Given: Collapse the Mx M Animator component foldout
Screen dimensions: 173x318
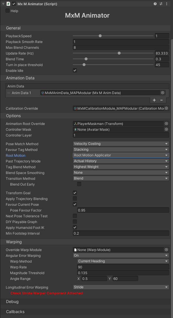Looking at the screenshot, I should pyautogui.click(x=3, y=4).
